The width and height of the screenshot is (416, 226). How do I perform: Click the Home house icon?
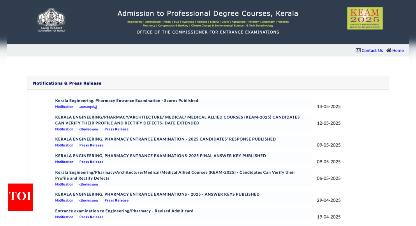(x=389, y=50)
